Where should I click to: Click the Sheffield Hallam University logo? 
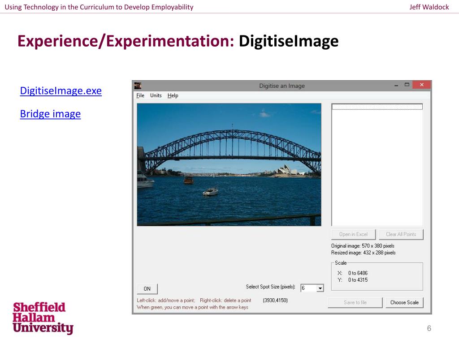[43, 318]
